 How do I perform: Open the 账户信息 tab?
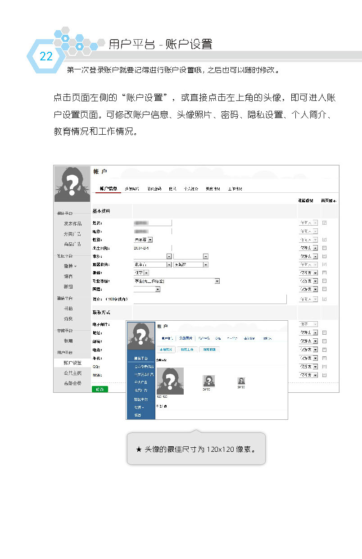click(x=109, y=189)
